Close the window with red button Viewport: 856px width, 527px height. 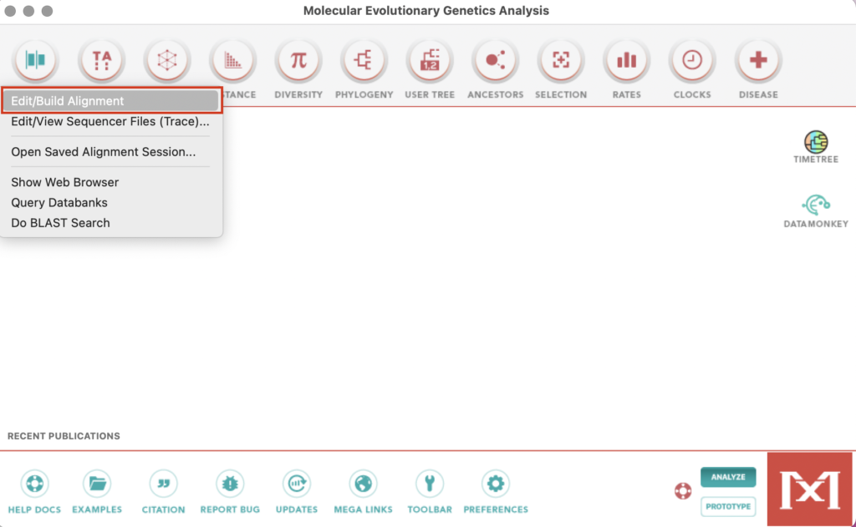pos(10,11)
